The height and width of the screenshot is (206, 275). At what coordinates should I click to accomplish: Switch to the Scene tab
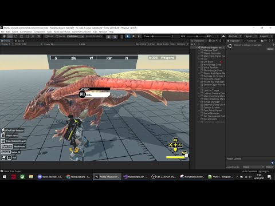[x=19, y=41]
